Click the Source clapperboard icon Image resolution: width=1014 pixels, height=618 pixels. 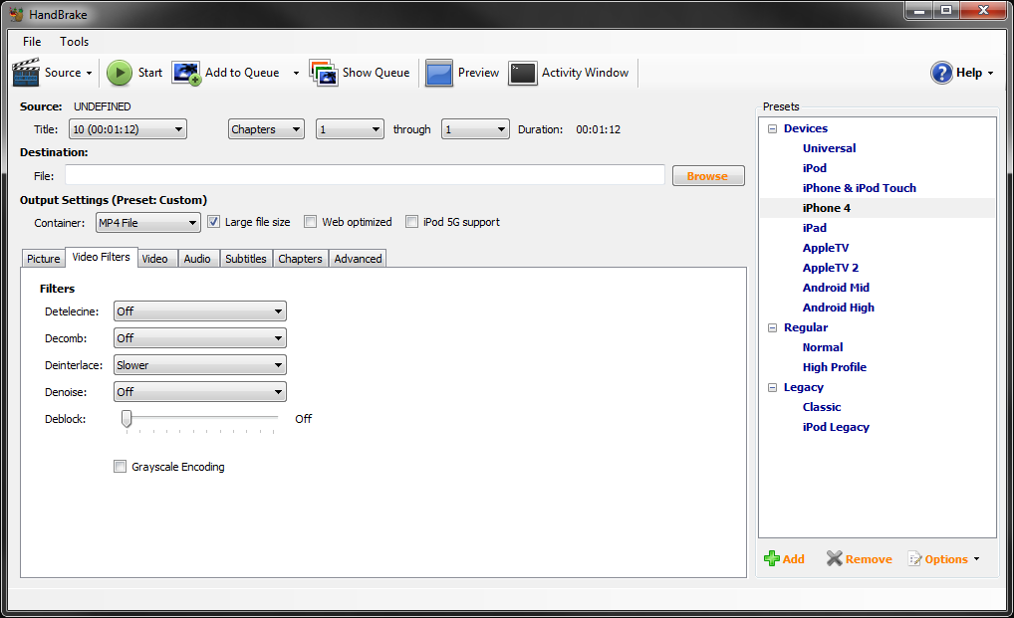(x=26, y=73)
